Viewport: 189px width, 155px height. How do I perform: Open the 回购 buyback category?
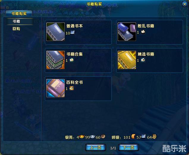coord(16,29)
